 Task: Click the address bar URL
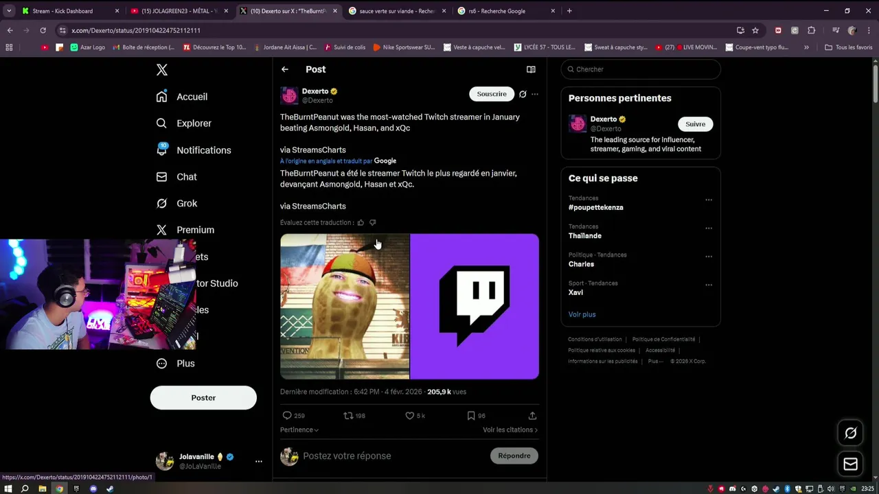pos(136,31)
